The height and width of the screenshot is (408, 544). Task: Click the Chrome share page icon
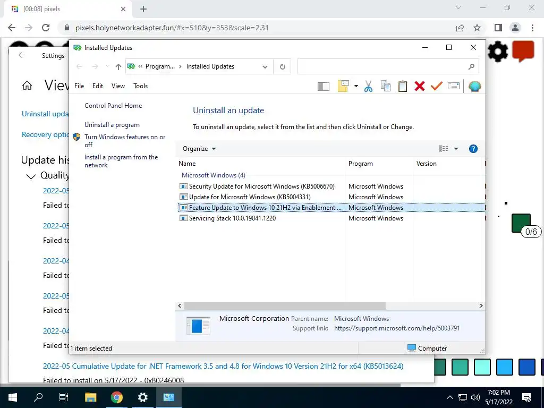tap(460, 28)
